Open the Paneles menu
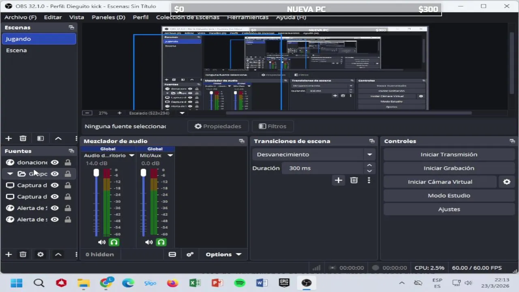This screenshot has height=292, width=519. [x=108, y=17]
